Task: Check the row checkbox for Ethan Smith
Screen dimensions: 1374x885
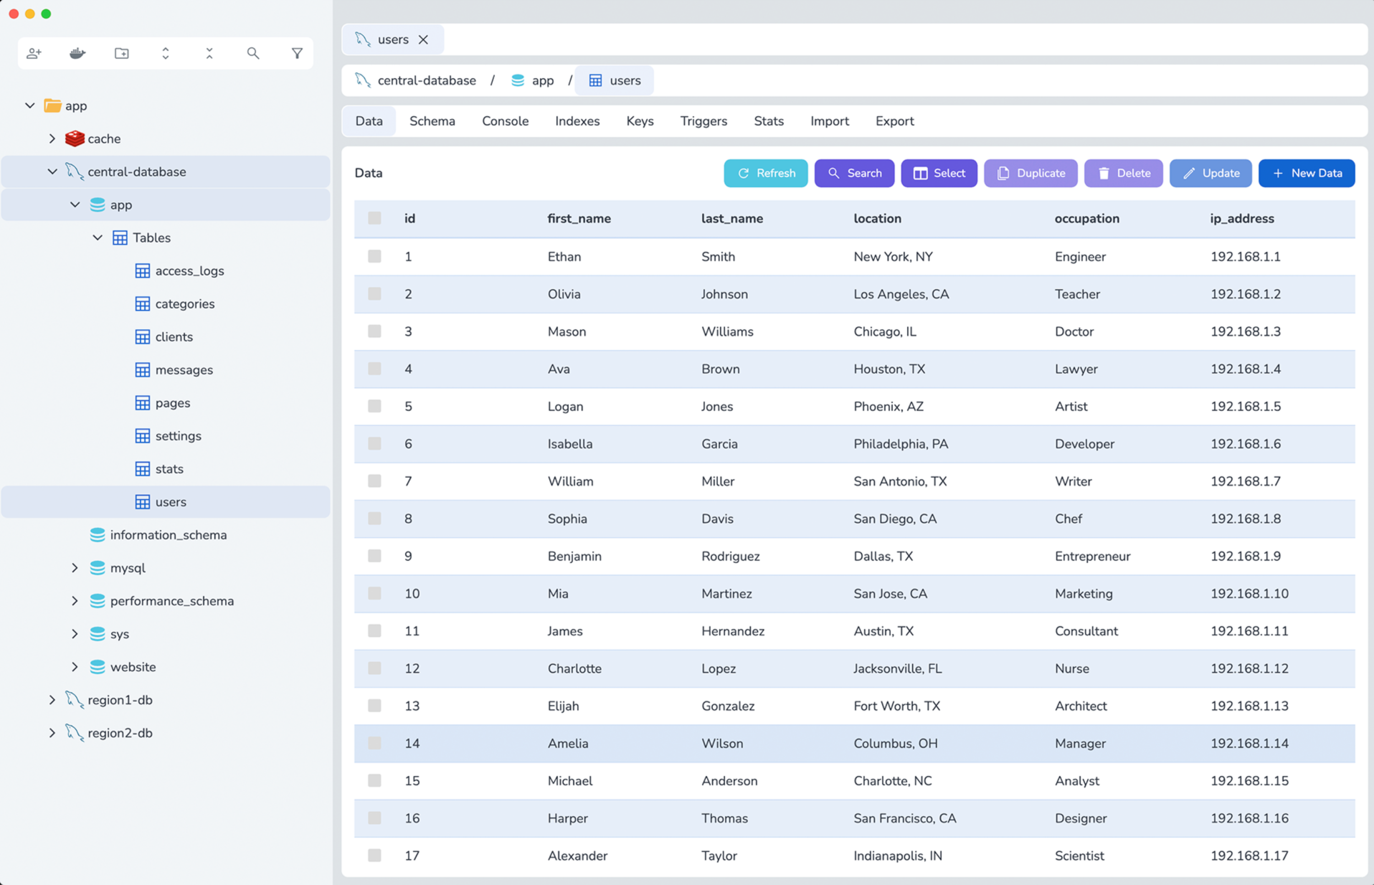Action: 375,257
